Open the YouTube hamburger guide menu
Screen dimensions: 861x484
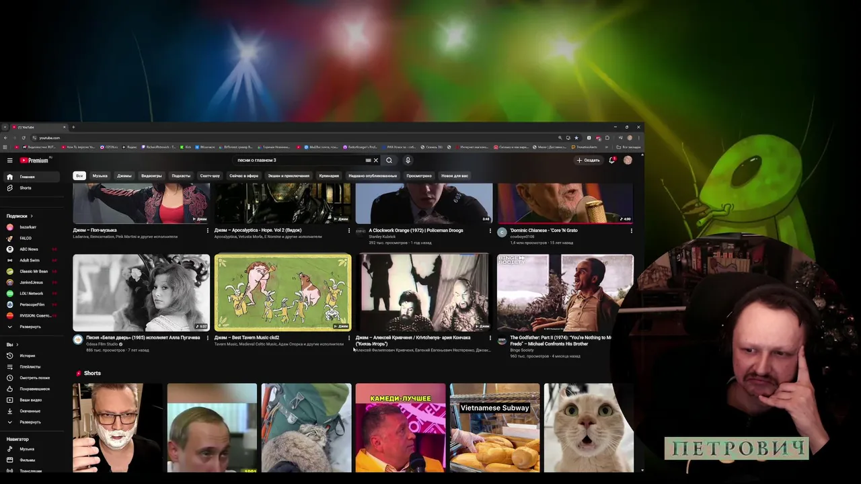pos(10,160)
